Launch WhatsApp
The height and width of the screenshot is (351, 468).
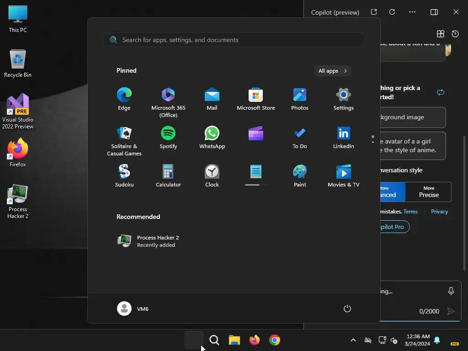212,137
